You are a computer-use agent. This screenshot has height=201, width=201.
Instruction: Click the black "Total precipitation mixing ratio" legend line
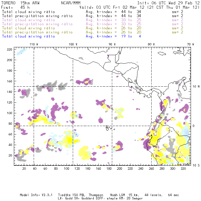(37, 16)
